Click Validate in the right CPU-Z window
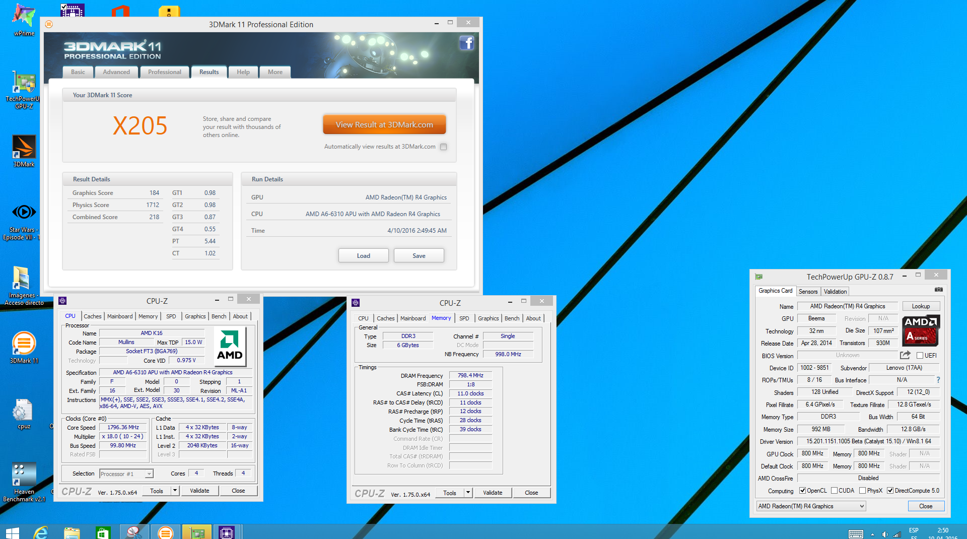Image resolution: width=967 pixels, height=539 pixels. click(493, 492)
